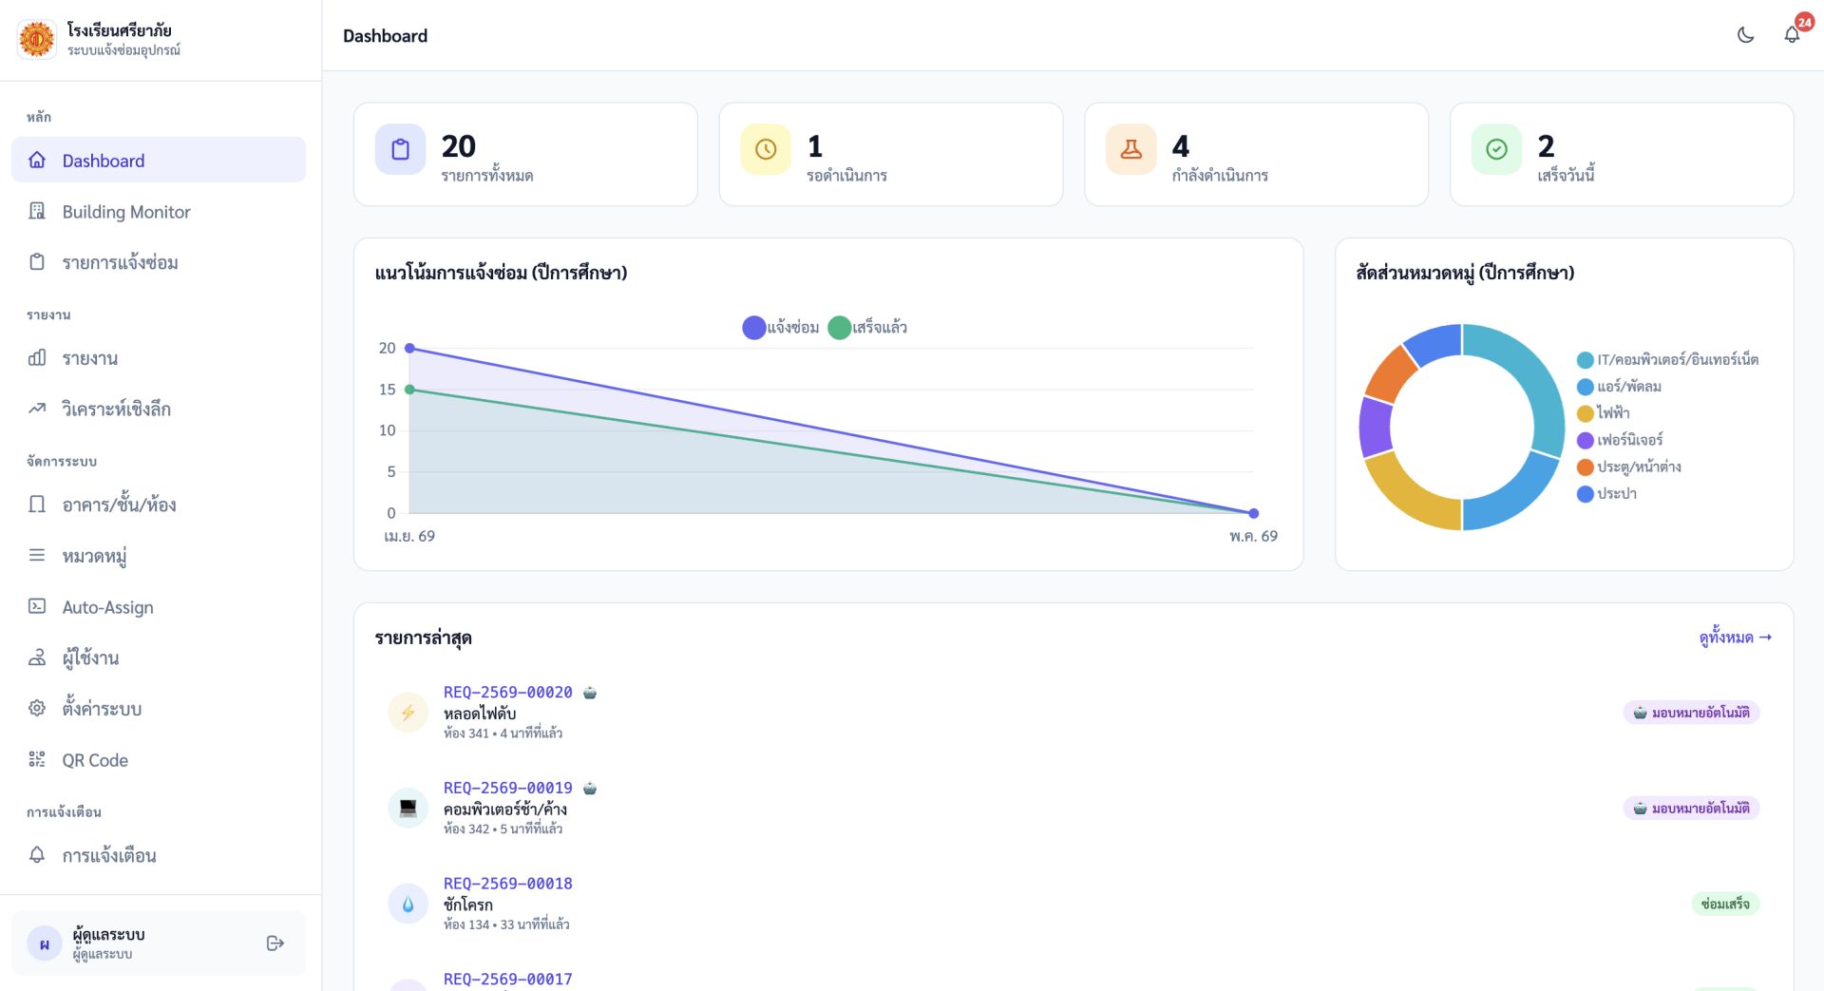Click the water drop icon for REQ-2569-00018
Image resolution: width=1824 pixels, height=991 pixels.
tap(408, 904)
